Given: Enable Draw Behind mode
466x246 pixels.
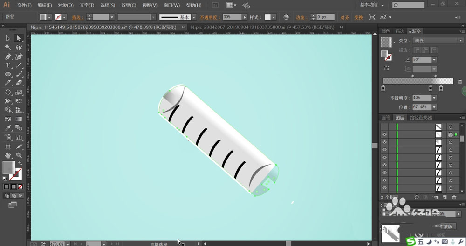Looking at the screenshot, I should pos(14,196).
